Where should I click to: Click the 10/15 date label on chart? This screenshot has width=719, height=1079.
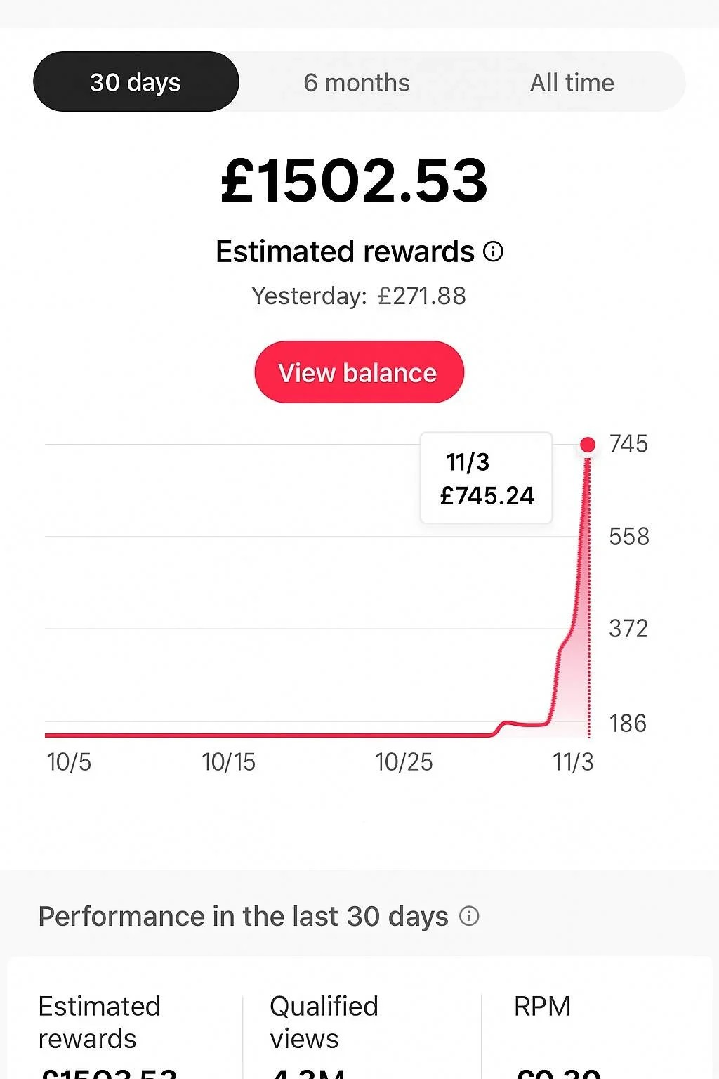coord(229,762)
